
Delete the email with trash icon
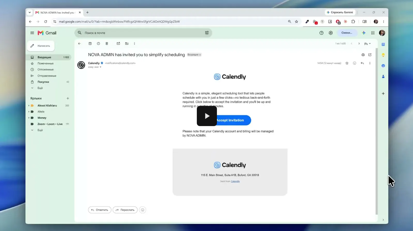pos(107,44)
